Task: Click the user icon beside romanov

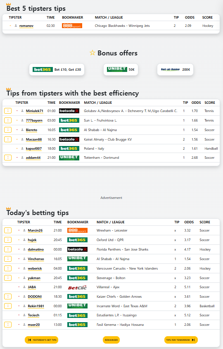Action: click(x=16, y=26)
